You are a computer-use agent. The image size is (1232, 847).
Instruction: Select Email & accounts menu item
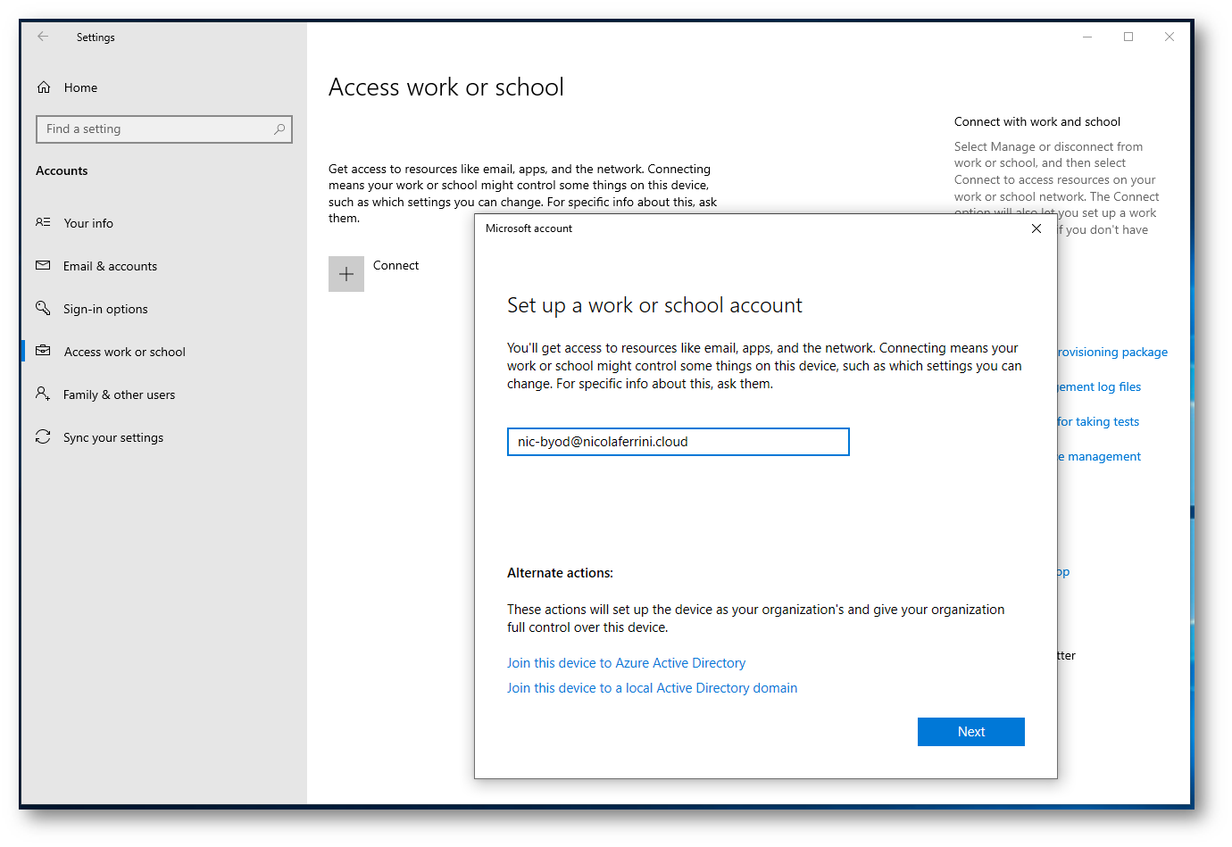click(110, 266)
